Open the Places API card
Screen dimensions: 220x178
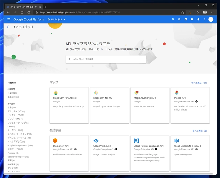click(190, 105)
